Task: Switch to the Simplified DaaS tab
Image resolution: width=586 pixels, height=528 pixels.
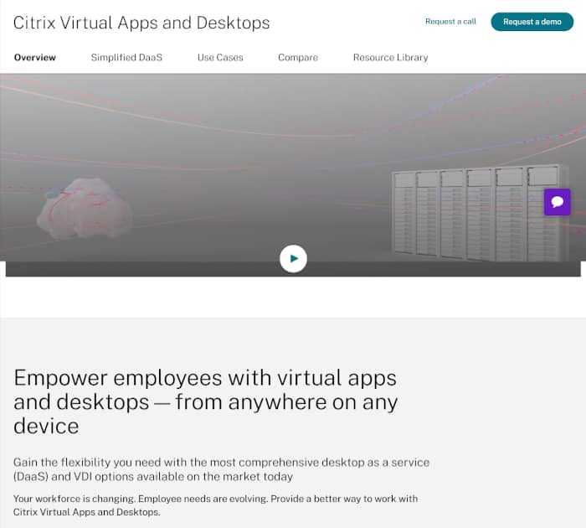Action: (x=126, y=58)
